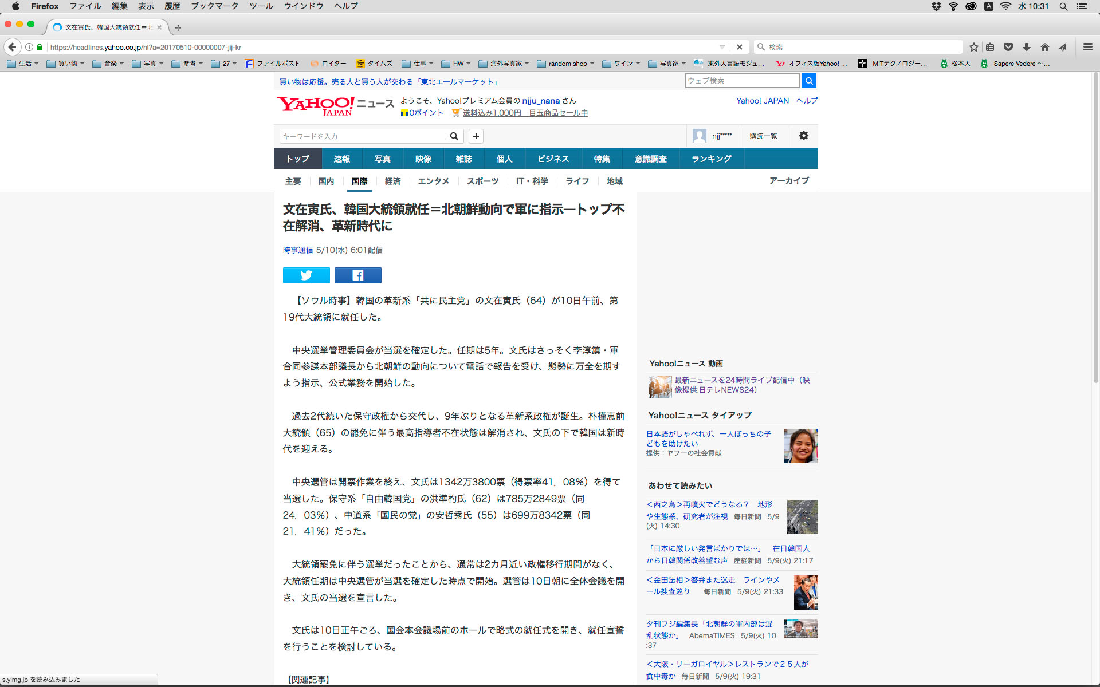Open the ブックマーク menu
The width and height of the screenshot is (1100, 687).
point(214,6)
